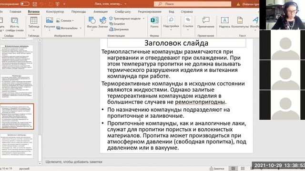
Task: Open the quick access toolbar customize arrow
Action: coord(64,4)
